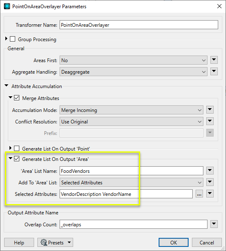This screenshot has height=251, width=226.
Task: Open the Presets menu button
Action: click(55, 242)
